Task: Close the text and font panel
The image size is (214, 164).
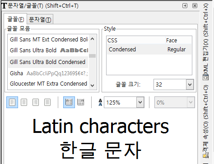Action: pyautogui.click(x=195, y=6)
